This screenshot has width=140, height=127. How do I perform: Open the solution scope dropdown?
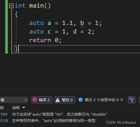(26, 100)
